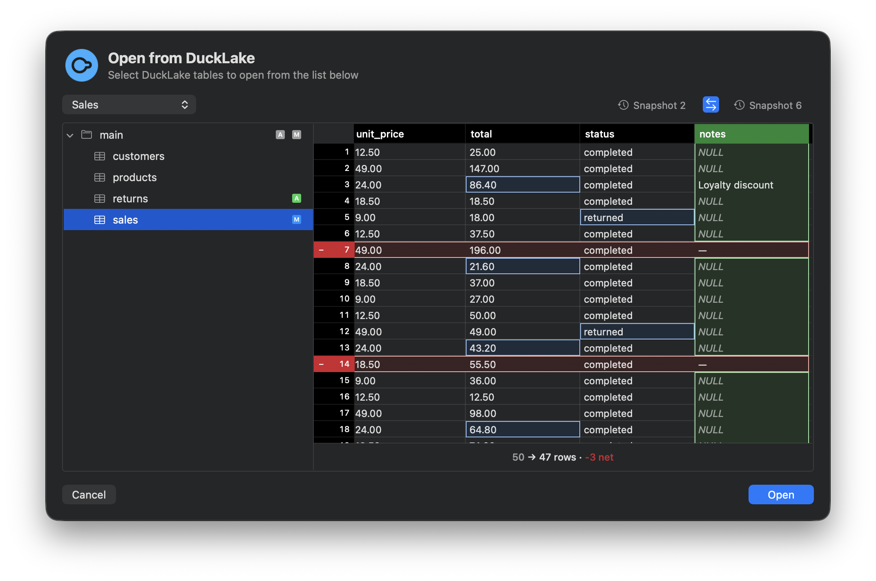Viewport: 876px width, 581px height.
Task: Click the row number 1 header
Action: coord(333,152)
